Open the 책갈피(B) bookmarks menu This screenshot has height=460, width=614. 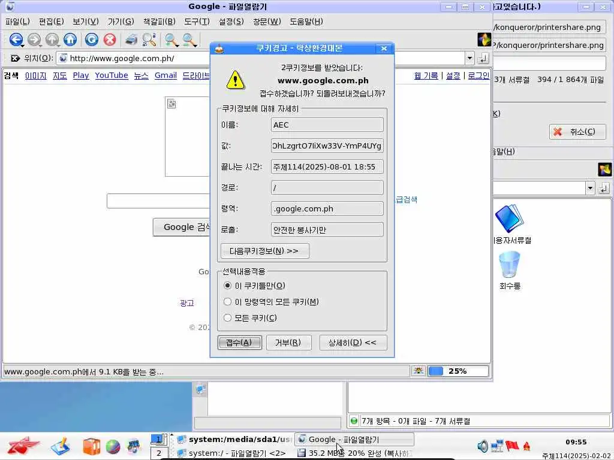[x=159, y=22]
